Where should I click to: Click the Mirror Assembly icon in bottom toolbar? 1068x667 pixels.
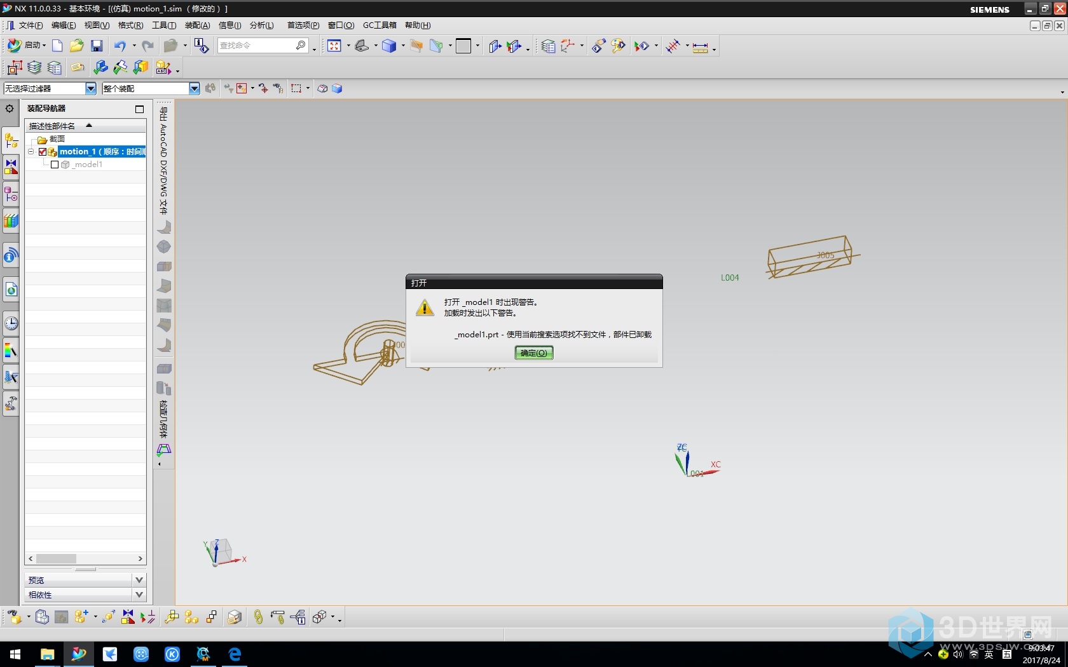click(128, 617)
